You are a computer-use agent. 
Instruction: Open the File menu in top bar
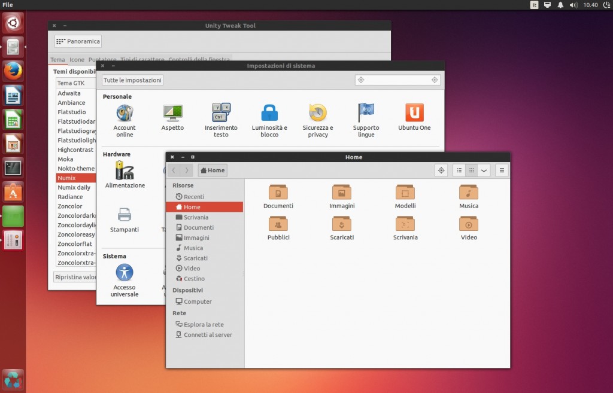8,5
